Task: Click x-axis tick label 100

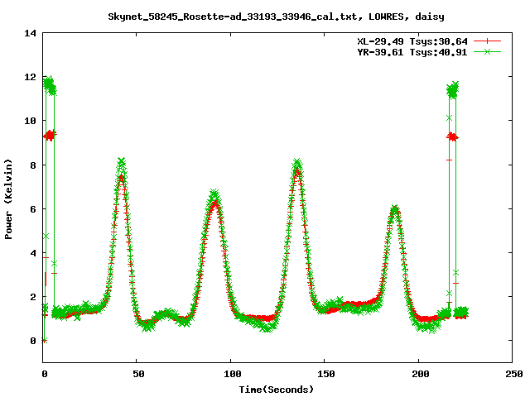Action: [232, 374]
